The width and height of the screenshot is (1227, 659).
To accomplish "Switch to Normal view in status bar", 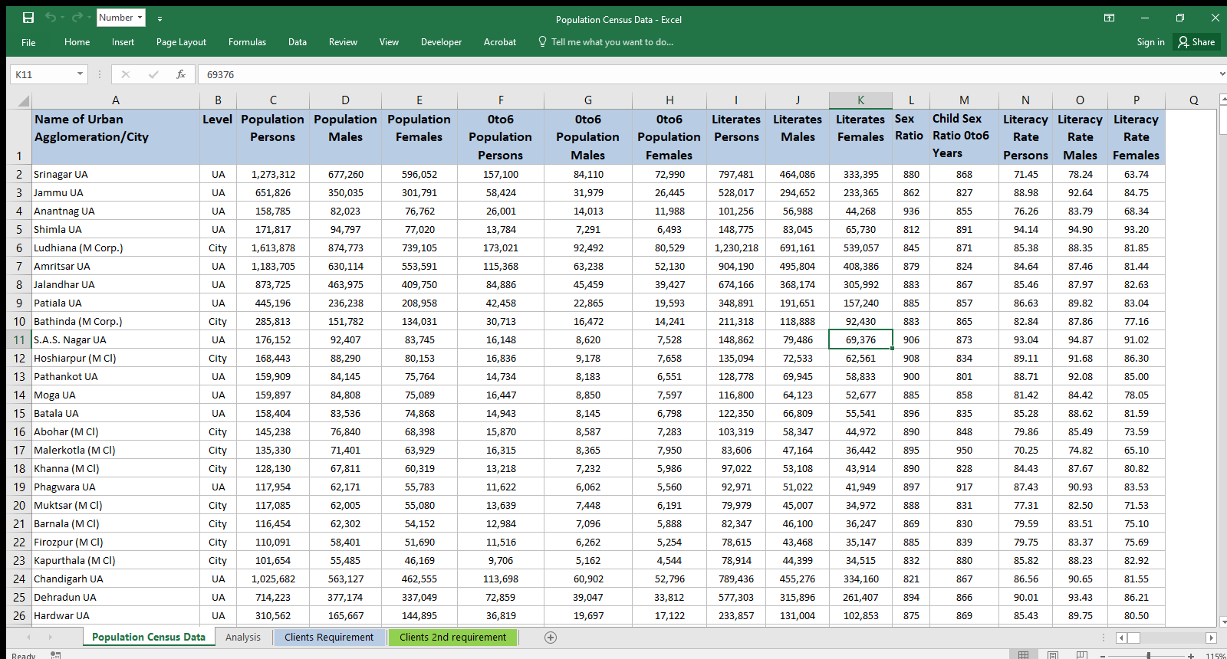I will click(1023, 655).
